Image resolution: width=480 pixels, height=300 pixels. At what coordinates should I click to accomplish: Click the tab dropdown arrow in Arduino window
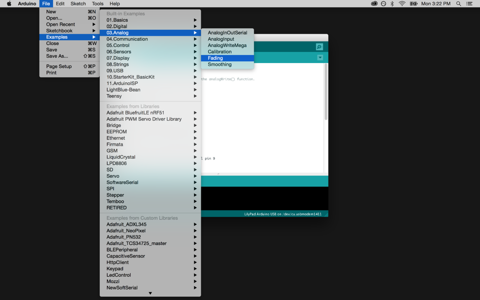pyautogui.click(x=320, y=58)
